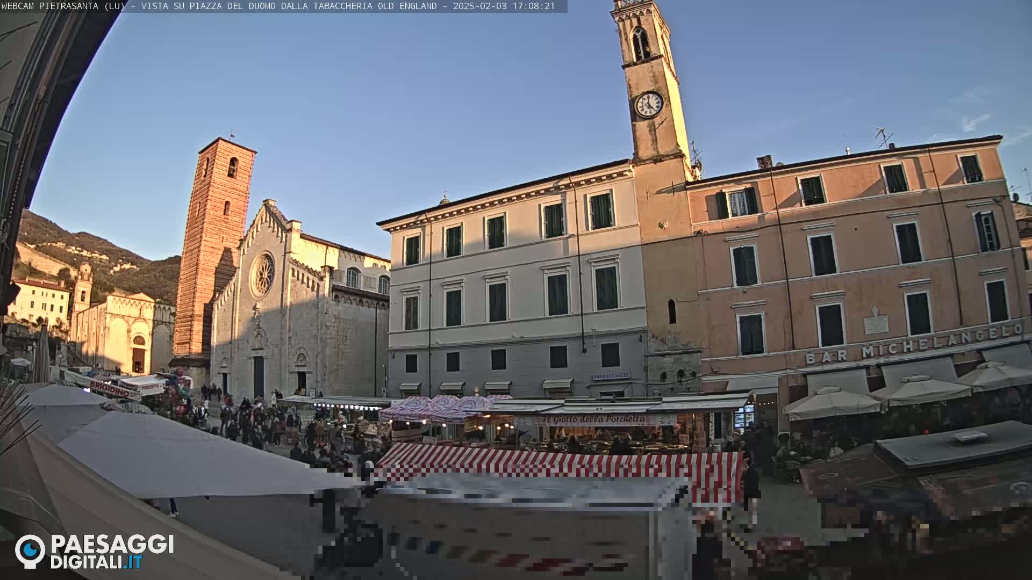
Task: Click the BAR MICHELANGELO sign
Action: [913, 344]
